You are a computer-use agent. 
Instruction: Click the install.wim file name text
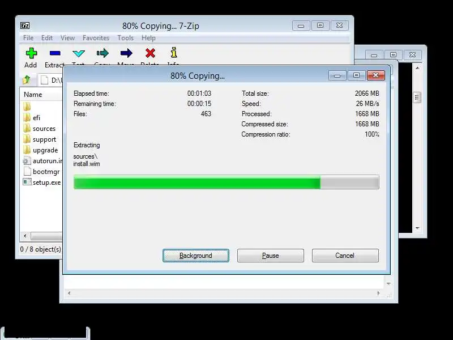pos(87,164)
